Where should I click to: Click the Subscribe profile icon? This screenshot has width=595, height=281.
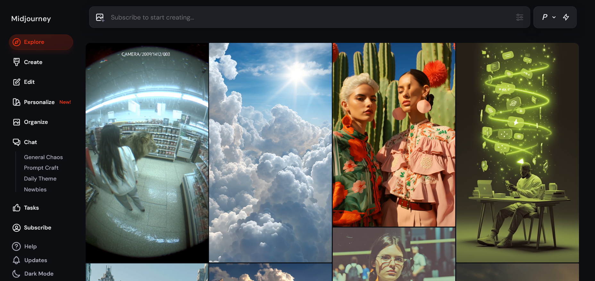pyautogui.click(x=17, y=228)
